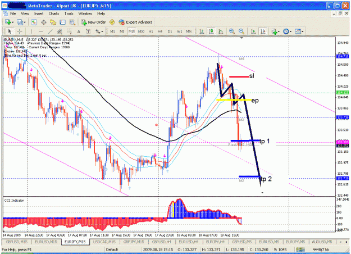Zoom out of the chart

pos(241,31)
